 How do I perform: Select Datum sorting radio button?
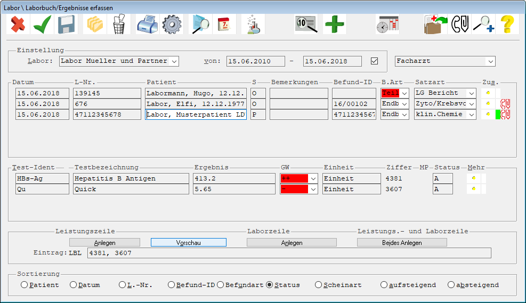[x=73, y=284]
